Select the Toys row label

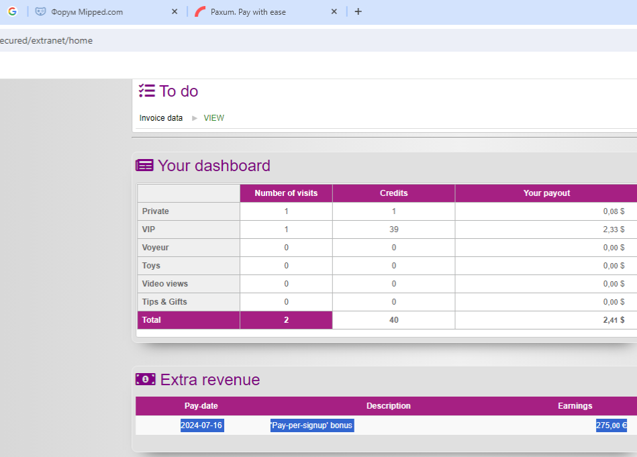(151, 266)
